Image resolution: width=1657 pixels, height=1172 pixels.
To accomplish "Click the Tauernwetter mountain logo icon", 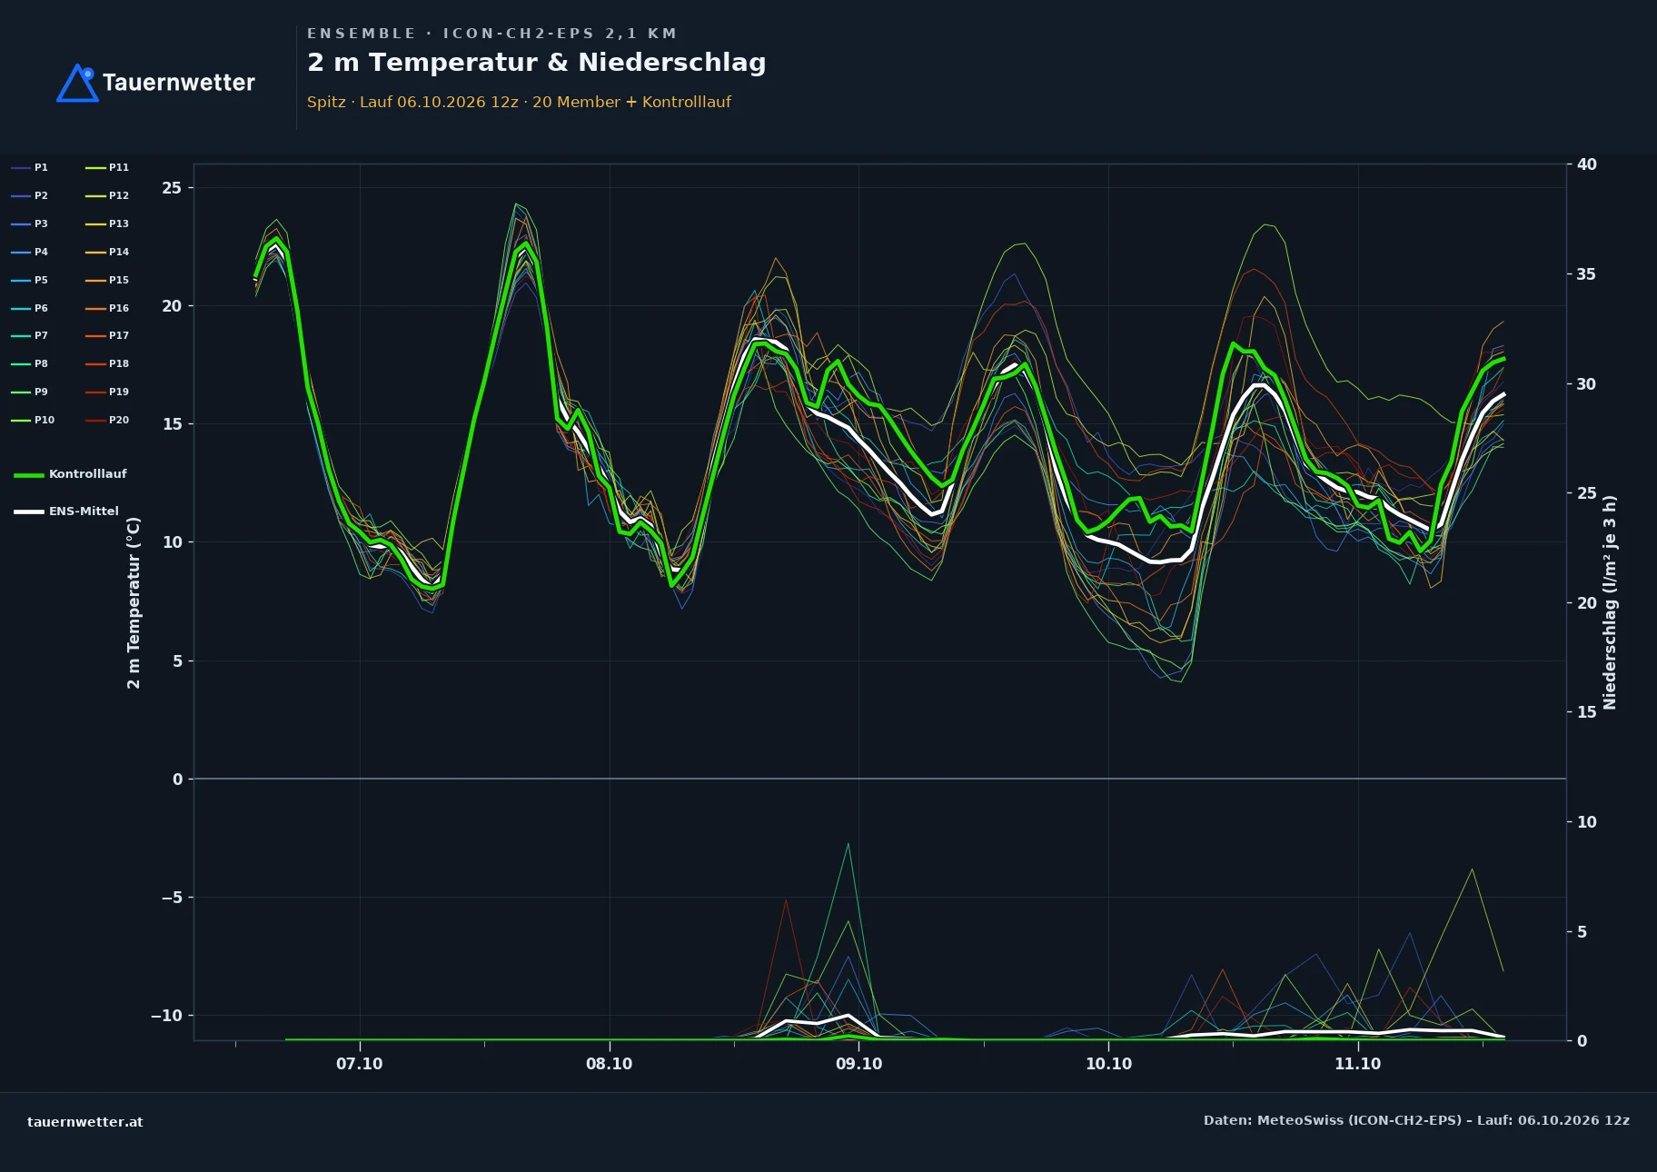I will click(78, 83).
